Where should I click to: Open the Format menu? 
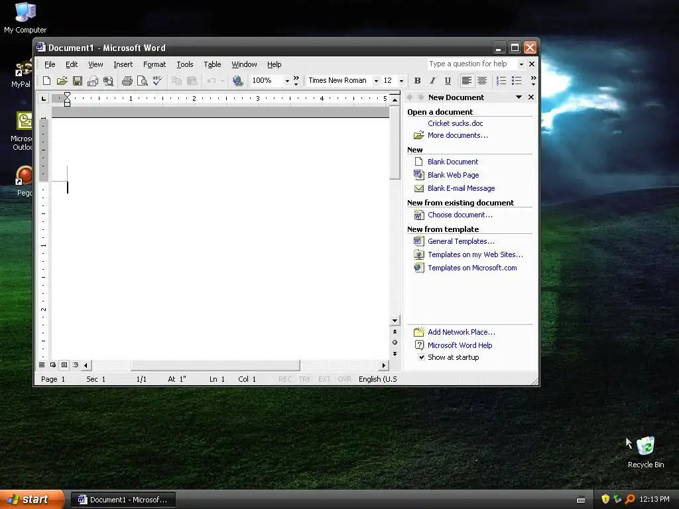click(154, 64)
